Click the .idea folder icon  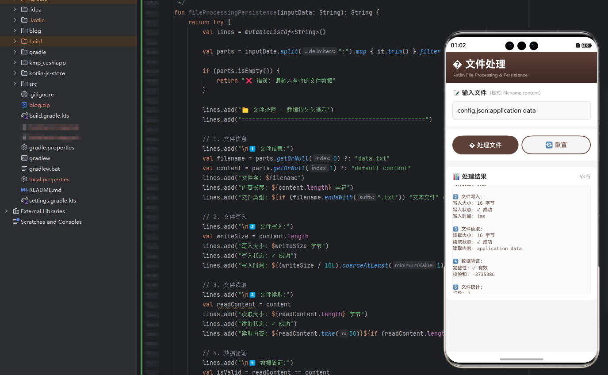24,9
